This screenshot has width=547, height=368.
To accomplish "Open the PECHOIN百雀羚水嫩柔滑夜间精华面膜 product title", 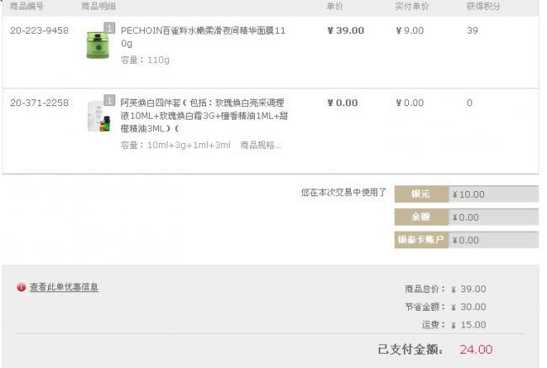I will point(203,37).
